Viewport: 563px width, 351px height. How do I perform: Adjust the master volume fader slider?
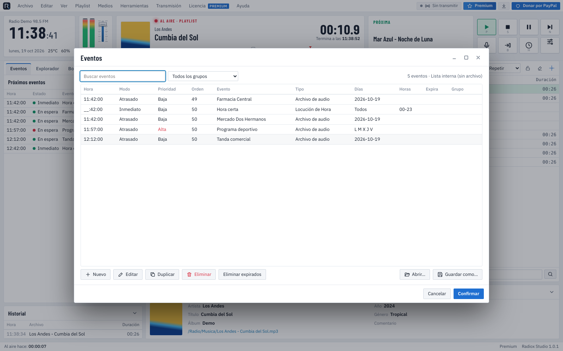click(103, 25)
